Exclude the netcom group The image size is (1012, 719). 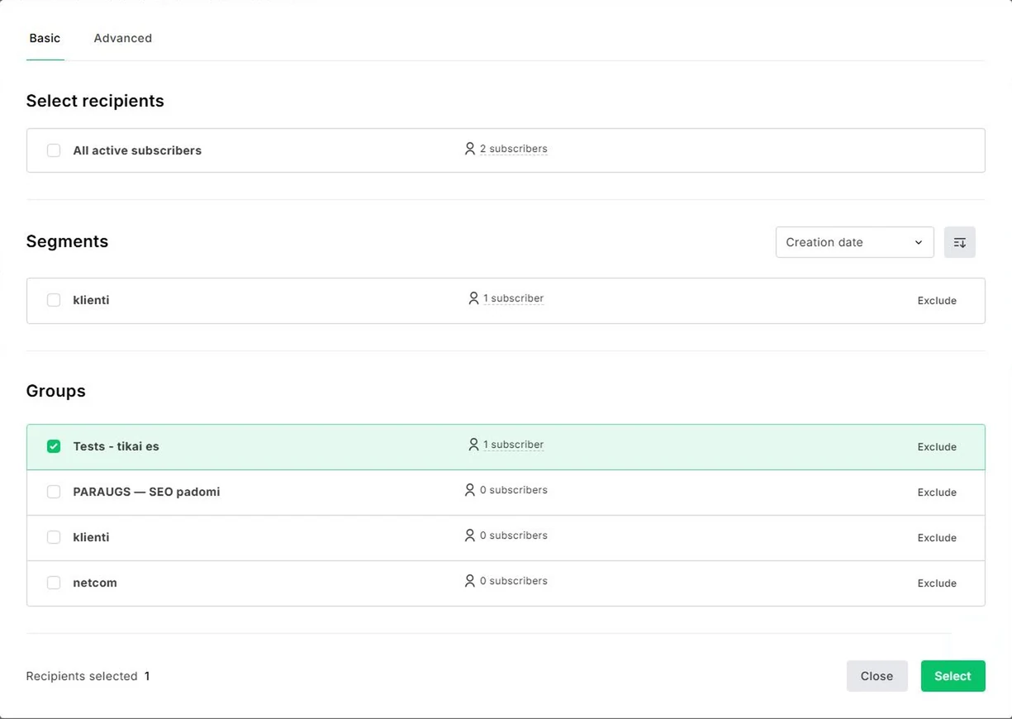937,583
